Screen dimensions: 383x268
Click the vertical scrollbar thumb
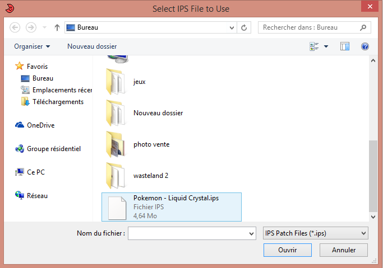(373, 176)
